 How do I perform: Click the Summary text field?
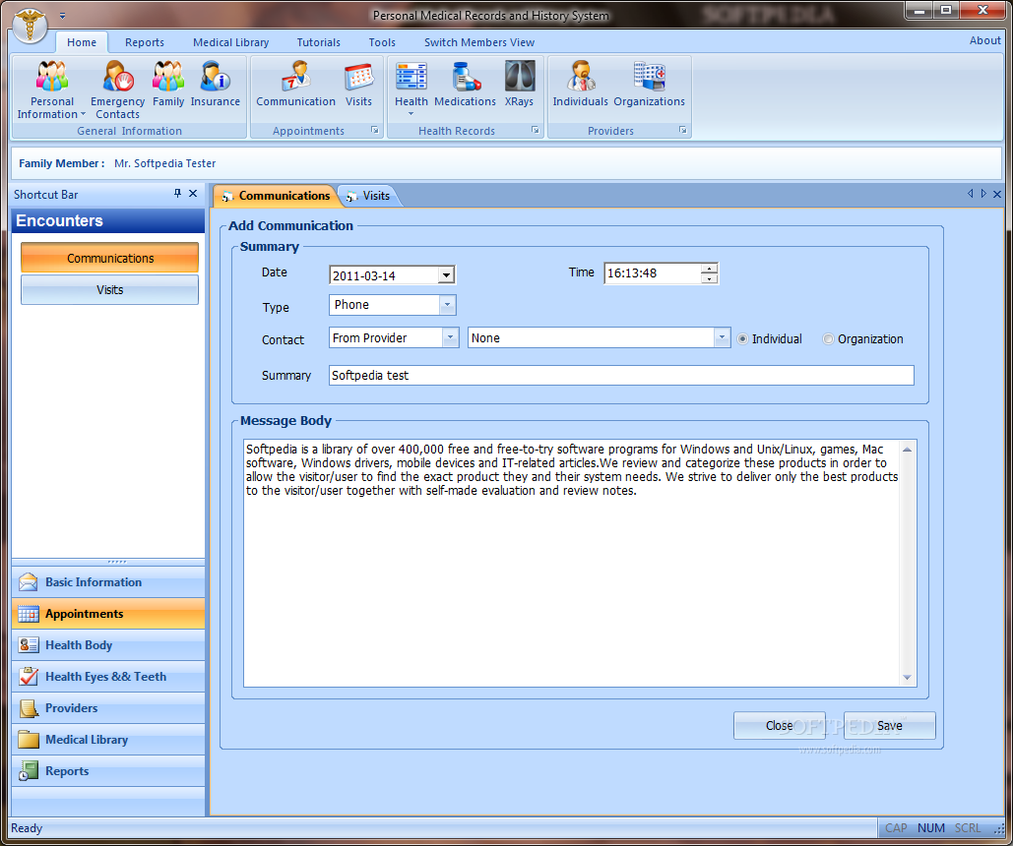[x=621, y=375]
